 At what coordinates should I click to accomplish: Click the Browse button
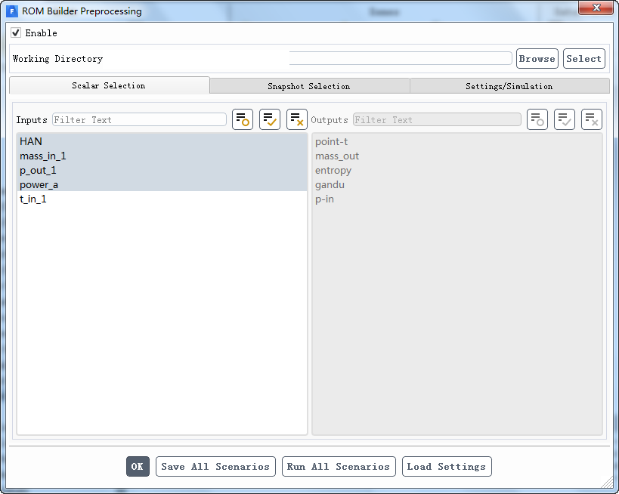click(537, 58)
